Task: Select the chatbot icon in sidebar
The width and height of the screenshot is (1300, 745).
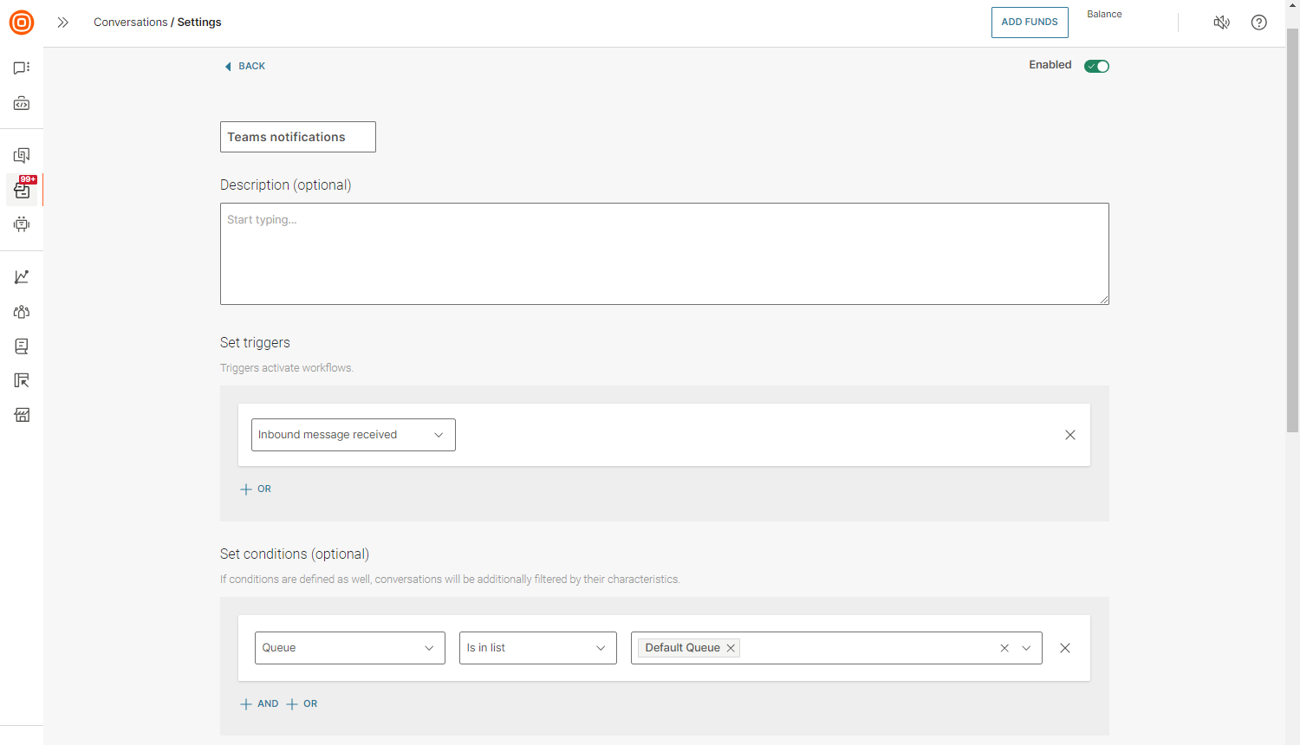Action: [x=21, y=224]
